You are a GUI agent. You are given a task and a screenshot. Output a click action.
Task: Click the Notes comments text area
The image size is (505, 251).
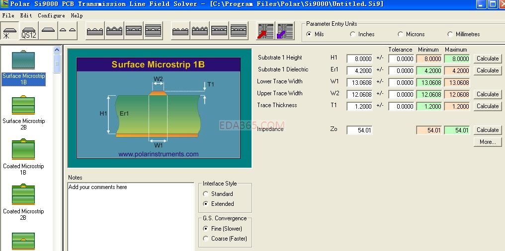pyautogui.click(x=131, y=217)
